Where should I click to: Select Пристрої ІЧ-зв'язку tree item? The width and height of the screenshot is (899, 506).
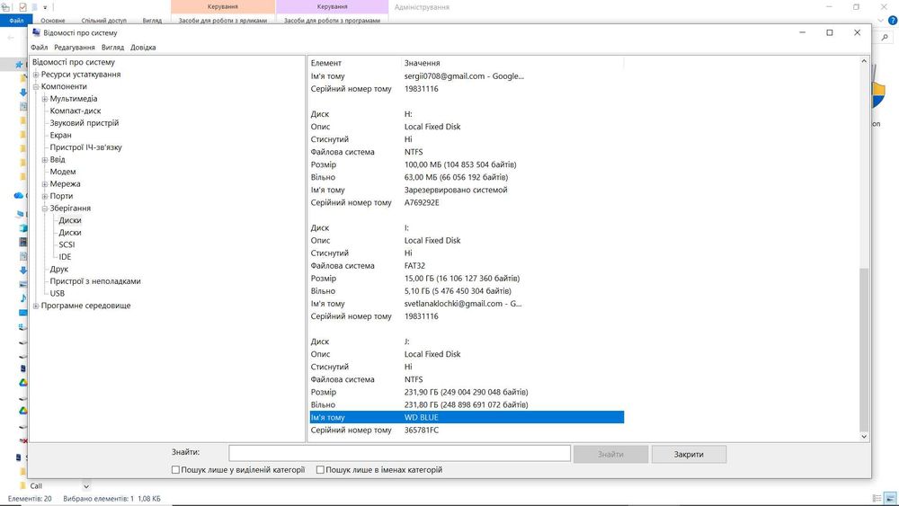(85, 147)
